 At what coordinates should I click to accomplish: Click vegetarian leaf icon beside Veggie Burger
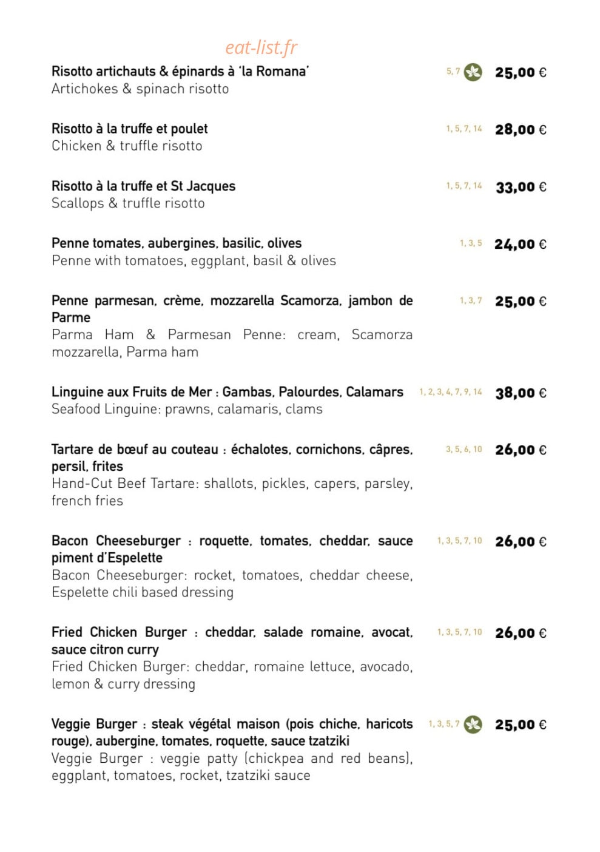pos(473,724)
